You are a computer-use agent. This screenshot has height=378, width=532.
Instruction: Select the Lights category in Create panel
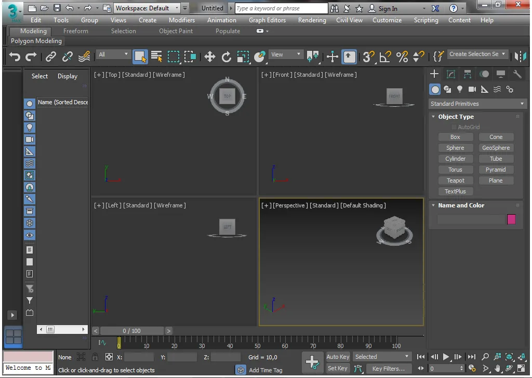(x=460, y=89)
